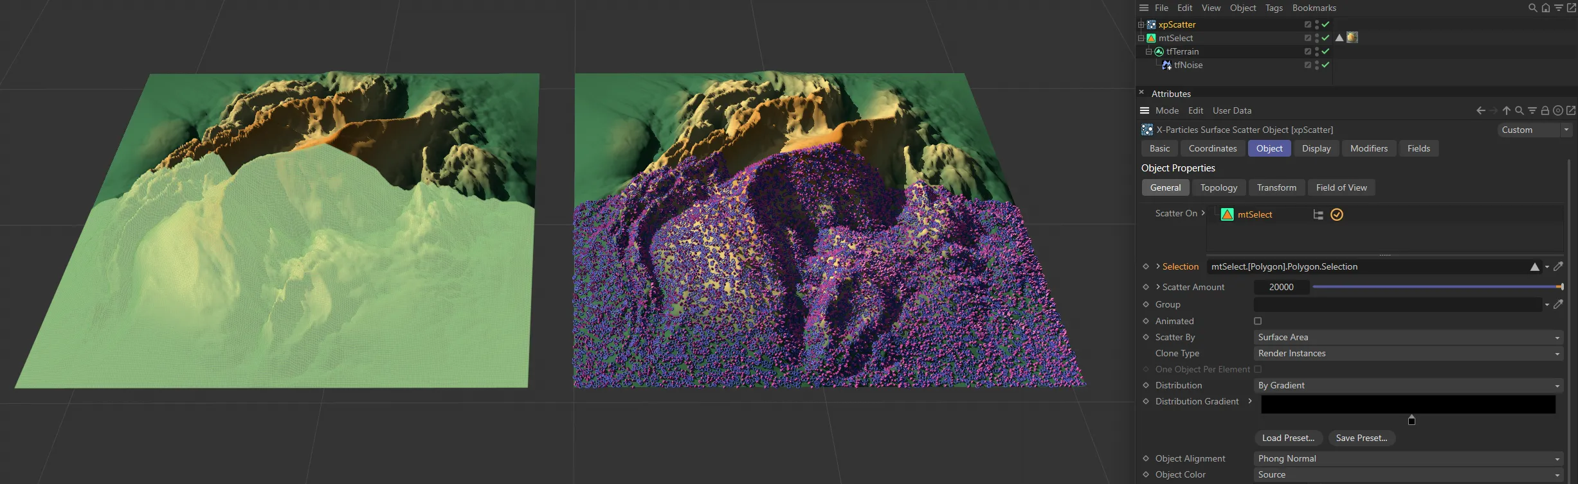The width and height of the screenshot is (1578, 484).
Task: Click tfNoise object icon in tree
Action: 1166,65
